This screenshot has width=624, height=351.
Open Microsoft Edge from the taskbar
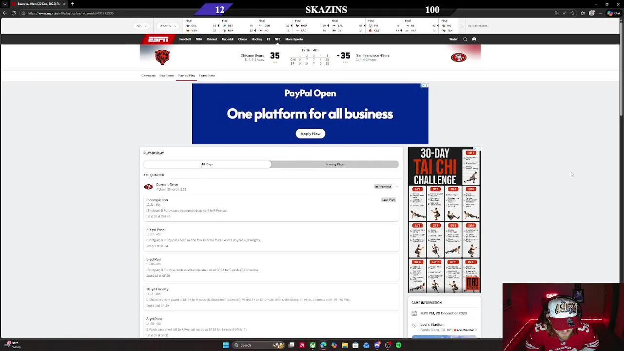(323, 345)
